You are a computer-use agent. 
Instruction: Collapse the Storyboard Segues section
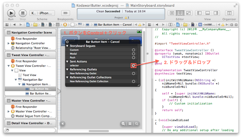click(x=67, y=46)
